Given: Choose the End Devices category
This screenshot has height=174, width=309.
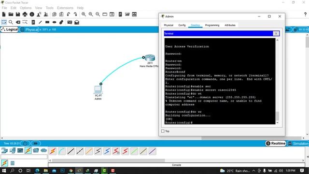Looking at the screenshot, I should [13, 150].
